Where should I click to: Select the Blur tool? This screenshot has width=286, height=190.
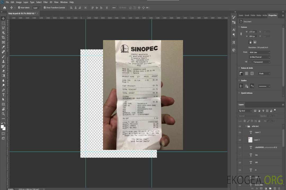(x=3, y=80)
